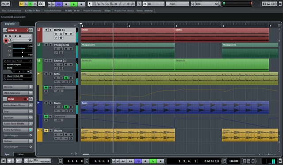
Task: Select the second Phoscyon 01 clip
Action: click(250, 50)
